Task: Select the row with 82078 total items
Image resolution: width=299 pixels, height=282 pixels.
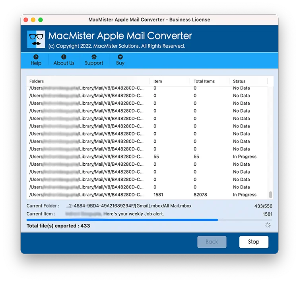Action: click(x=147, y=195)
